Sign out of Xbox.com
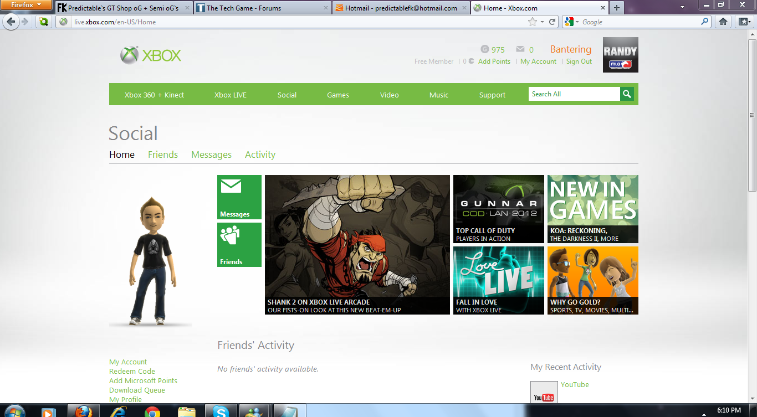This screenshot has height=417, width=757. pos(579,61)
